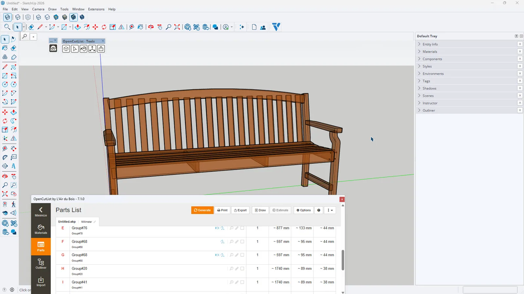The width and height of the screenshot is (524, 294).
Task: Select X-ray face style cube icon
Action: click(7, 17)
